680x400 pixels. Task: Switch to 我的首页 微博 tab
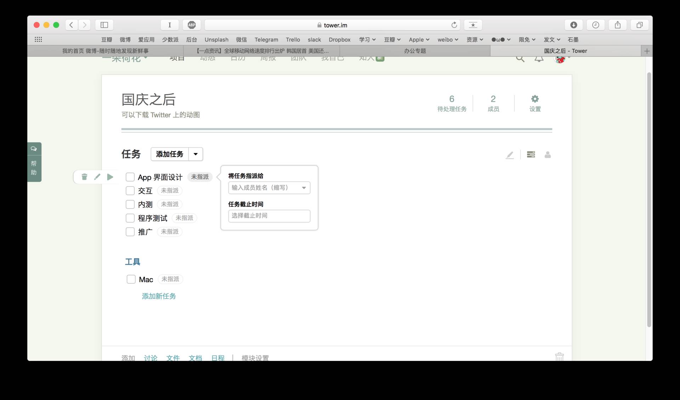pyautogui.click(x=105, y=51)
